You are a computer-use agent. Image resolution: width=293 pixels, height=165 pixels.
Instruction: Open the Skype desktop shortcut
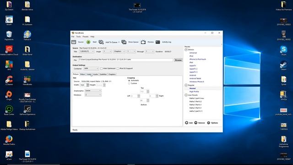pyautogui.click(x=284, y=49)
